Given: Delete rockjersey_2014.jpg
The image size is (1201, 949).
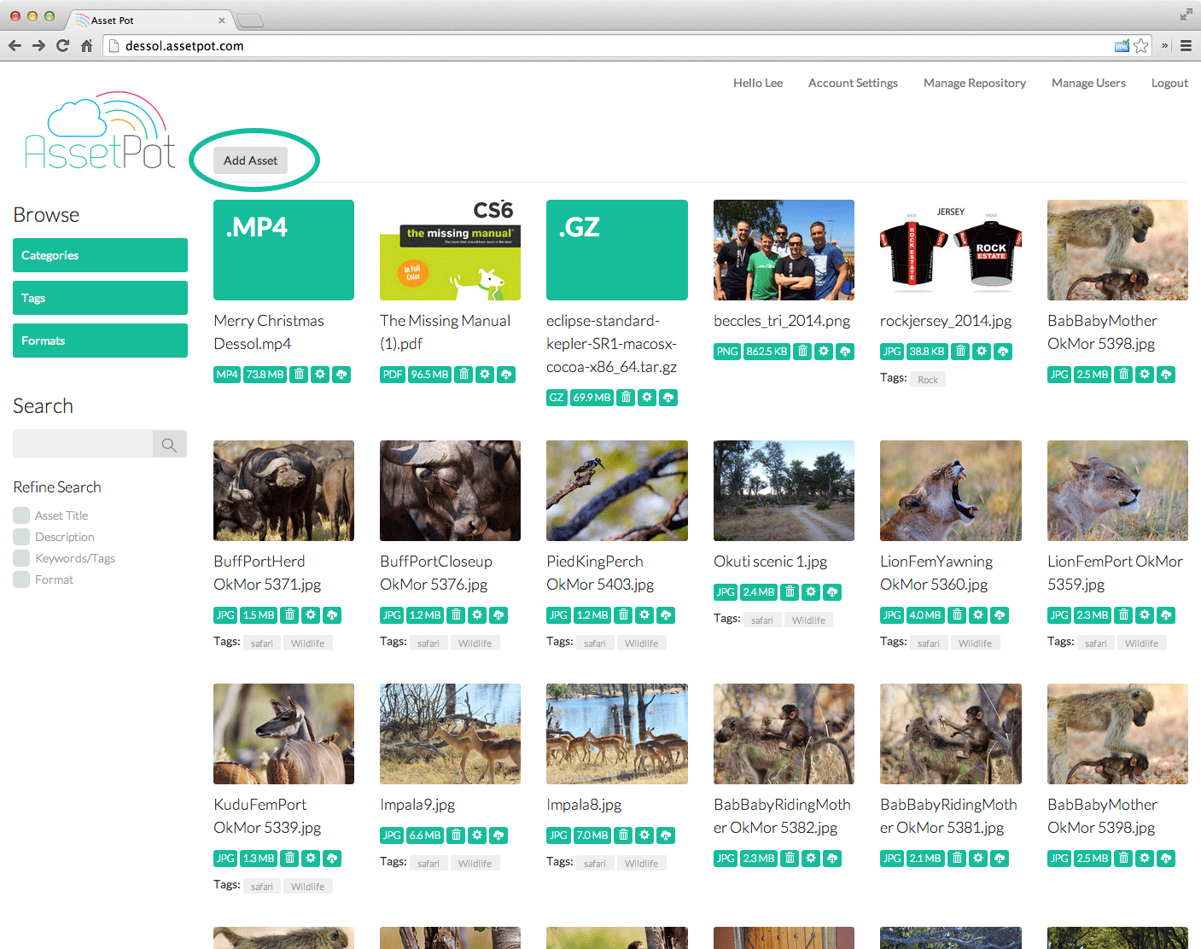Looking at the screenshot, I should pos(960,352).
